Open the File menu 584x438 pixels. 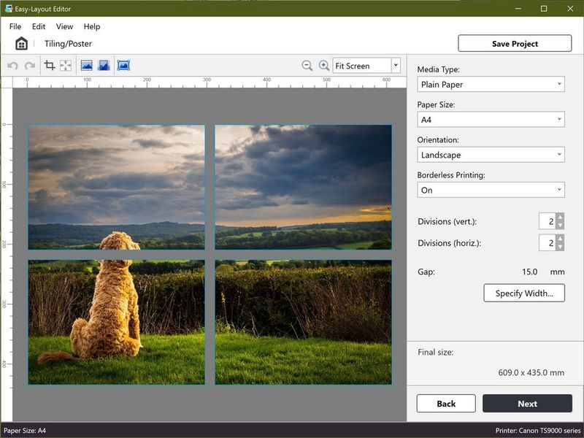pos(14,26)
